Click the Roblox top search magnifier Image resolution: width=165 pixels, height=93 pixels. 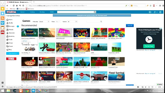(95, 12)
